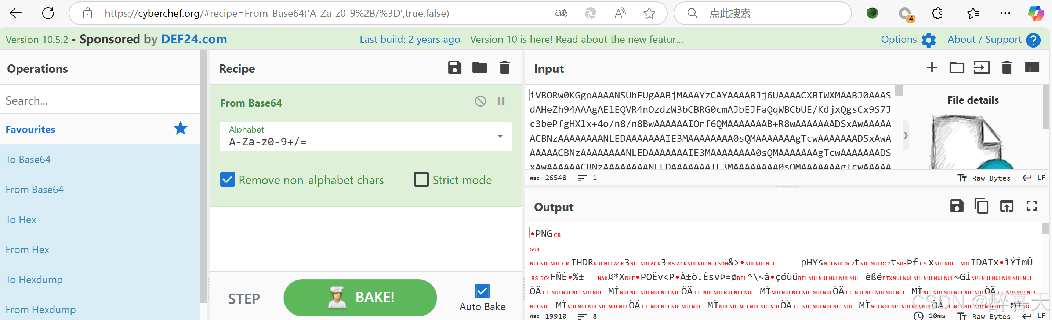Save the recipe using the disk icon
Viewport: 1052px width, 320px height.
point(454,68)
